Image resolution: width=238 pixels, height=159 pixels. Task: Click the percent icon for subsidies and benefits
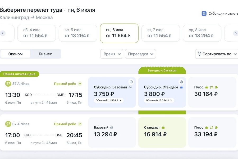tap(204, 14)
